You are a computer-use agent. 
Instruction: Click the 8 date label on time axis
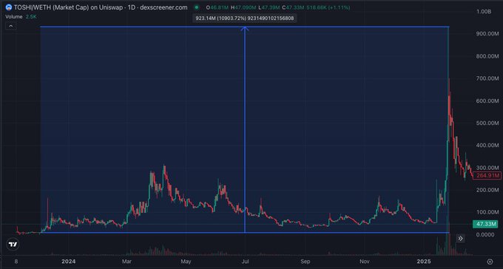click(16, 262)
